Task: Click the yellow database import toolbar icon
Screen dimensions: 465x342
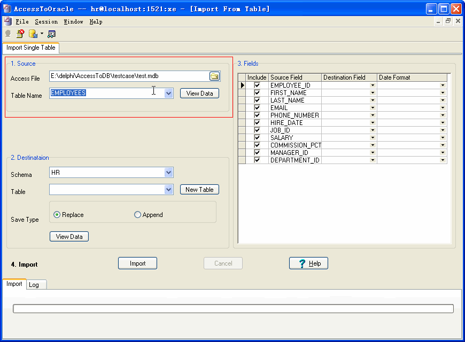Action: [33, 34]
